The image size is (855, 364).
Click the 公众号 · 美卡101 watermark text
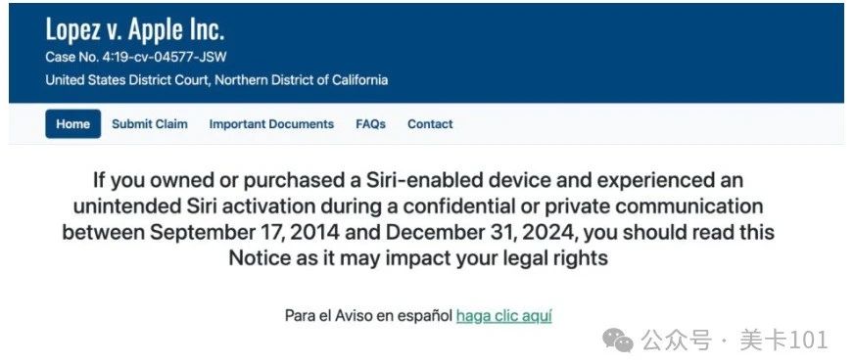pyautogui.click(x=736, y=341)
